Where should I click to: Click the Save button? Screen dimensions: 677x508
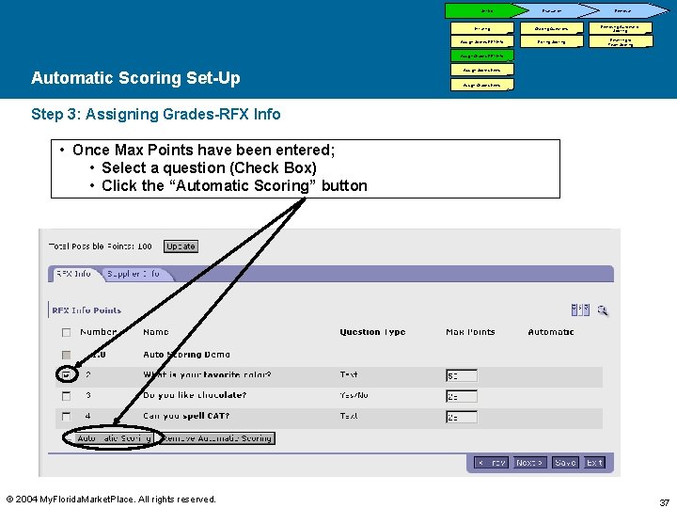pyautogui.click(x=565, y=463)
